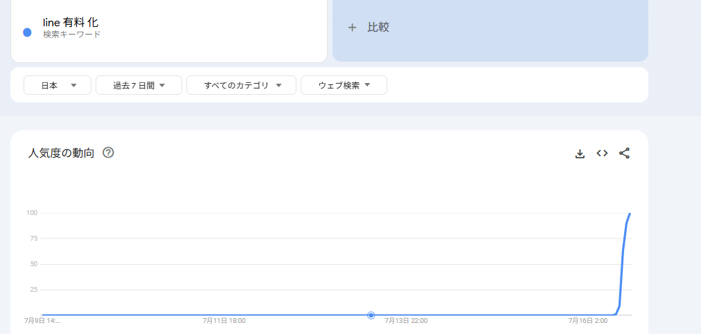Click the plus icon beside 比較
701x334 pixels.
pyautogui.click(x=353, y=28)
